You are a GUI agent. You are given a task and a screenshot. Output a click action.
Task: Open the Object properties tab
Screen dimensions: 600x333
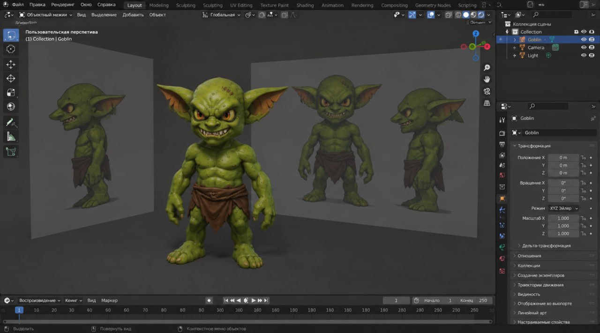[502, 199]
